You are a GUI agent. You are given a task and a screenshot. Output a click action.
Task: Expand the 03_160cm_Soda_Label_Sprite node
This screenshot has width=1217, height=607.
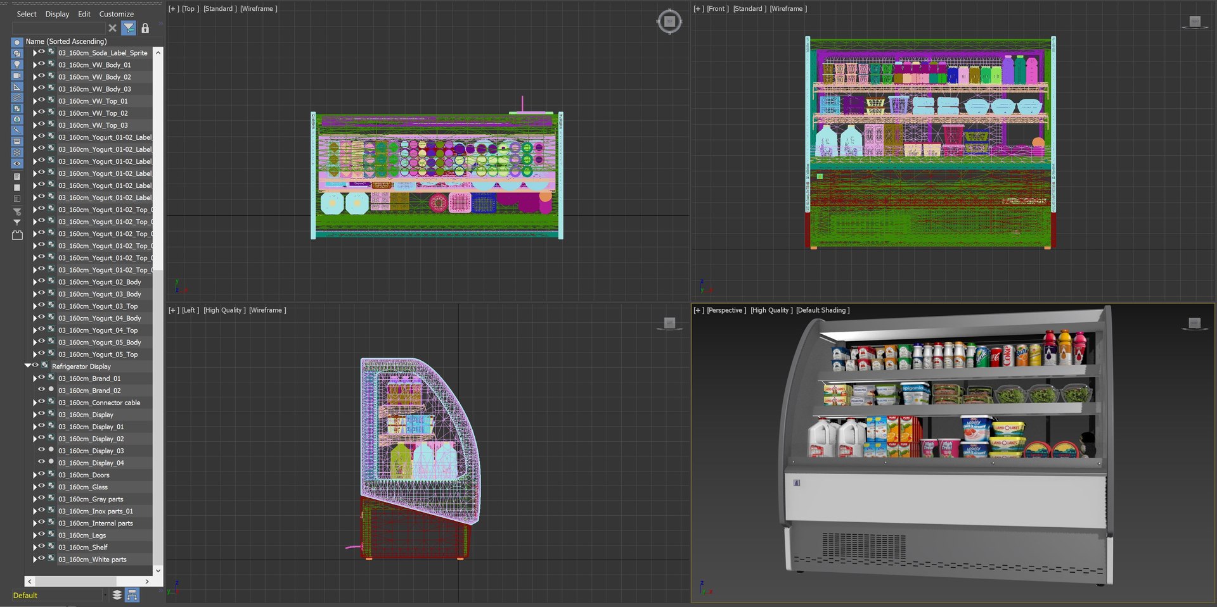(x=35, y=53)
